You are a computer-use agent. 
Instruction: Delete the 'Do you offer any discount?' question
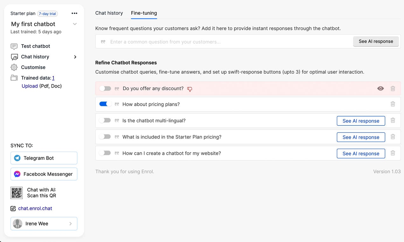pyautogui.click(x=393, y=89)
